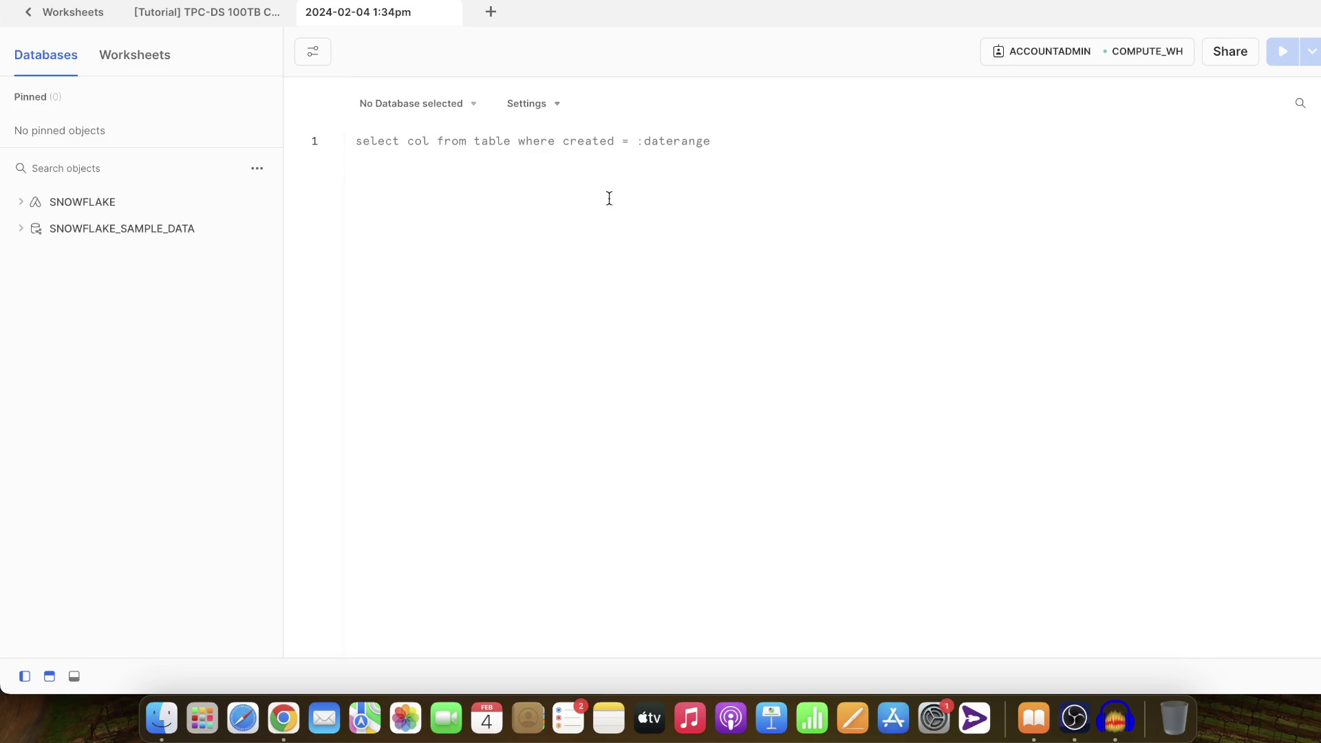The image size is (1321, 743).
Task: Click the Run query play button
Action: [1282, 52]
